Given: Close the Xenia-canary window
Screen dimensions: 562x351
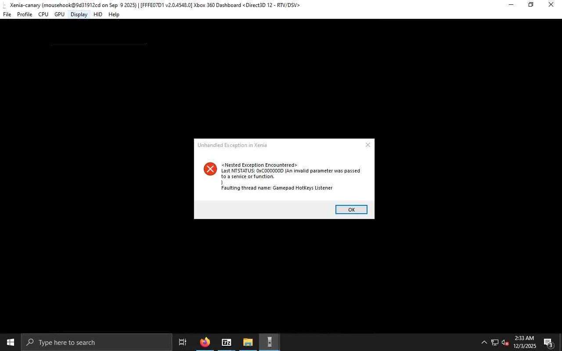Looking at the screenshot, I should [x=551, y=5].
